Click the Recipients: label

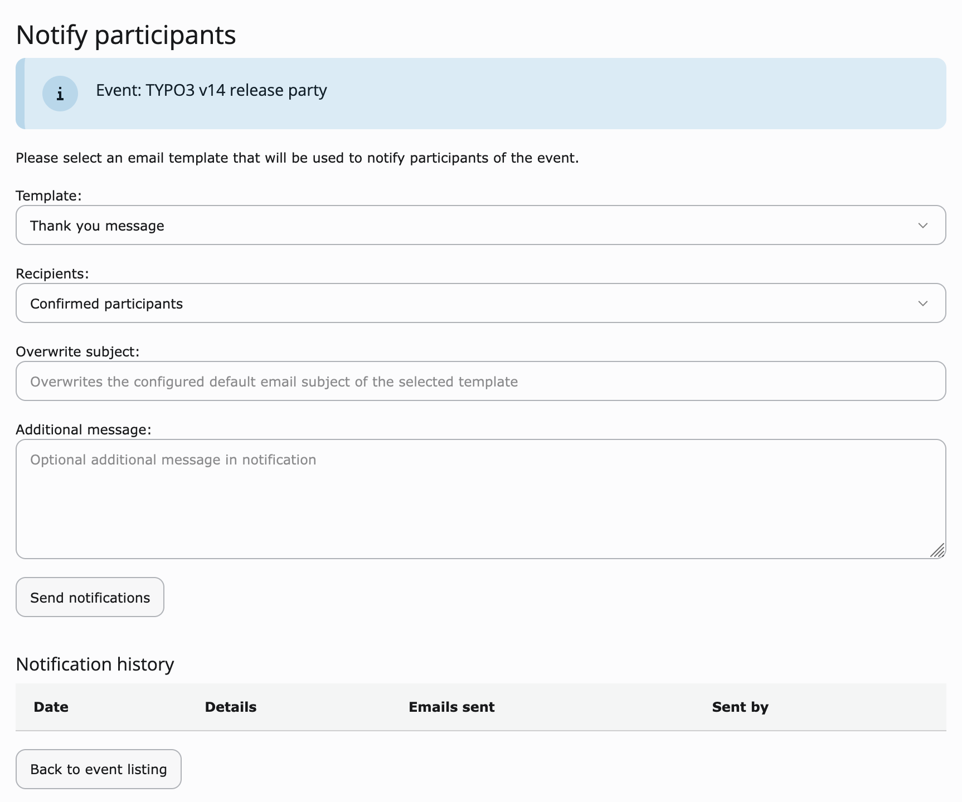[x=52, y=273]
